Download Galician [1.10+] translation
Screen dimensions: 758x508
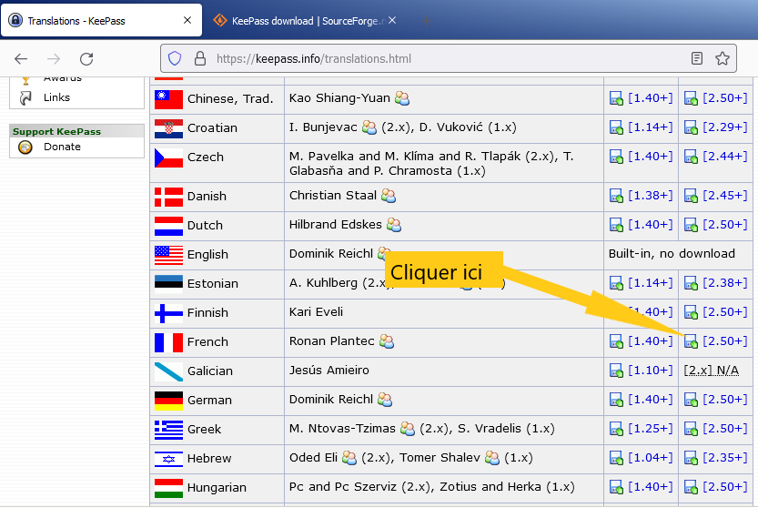651,371
